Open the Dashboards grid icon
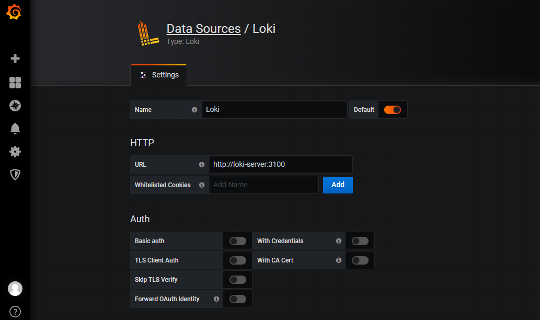Image resolution: width=540 pixels, height=320 pixels. pos(15,83)
